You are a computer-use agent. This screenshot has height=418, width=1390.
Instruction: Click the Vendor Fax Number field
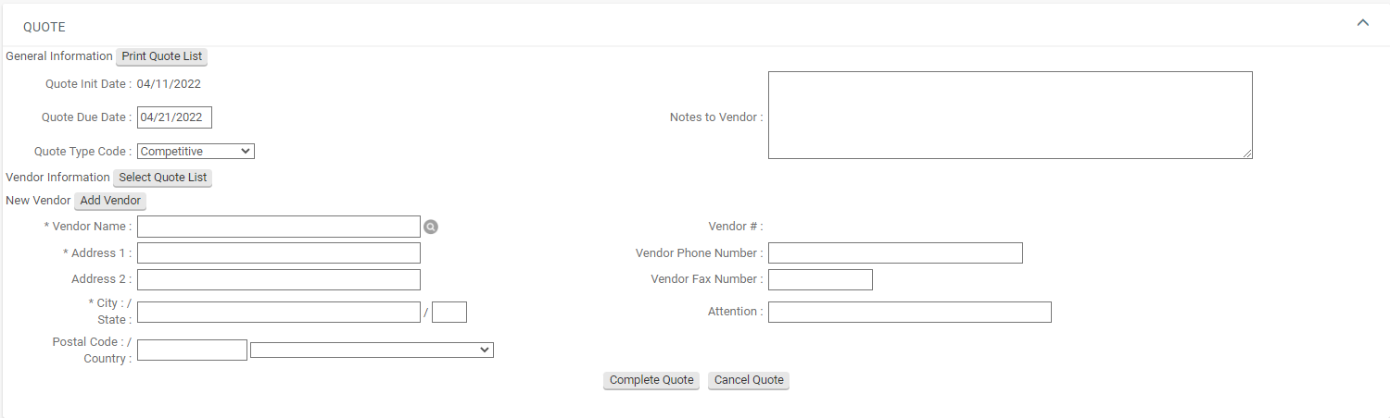coord(820,279)
